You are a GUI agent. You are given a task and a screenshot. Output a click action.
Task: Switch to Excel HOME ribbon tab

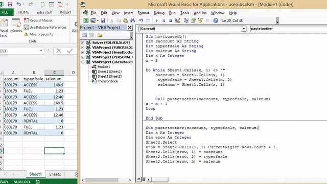click(24, 12)
